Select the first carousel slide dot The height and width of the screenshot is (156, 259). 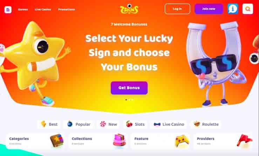click(126, 100)
